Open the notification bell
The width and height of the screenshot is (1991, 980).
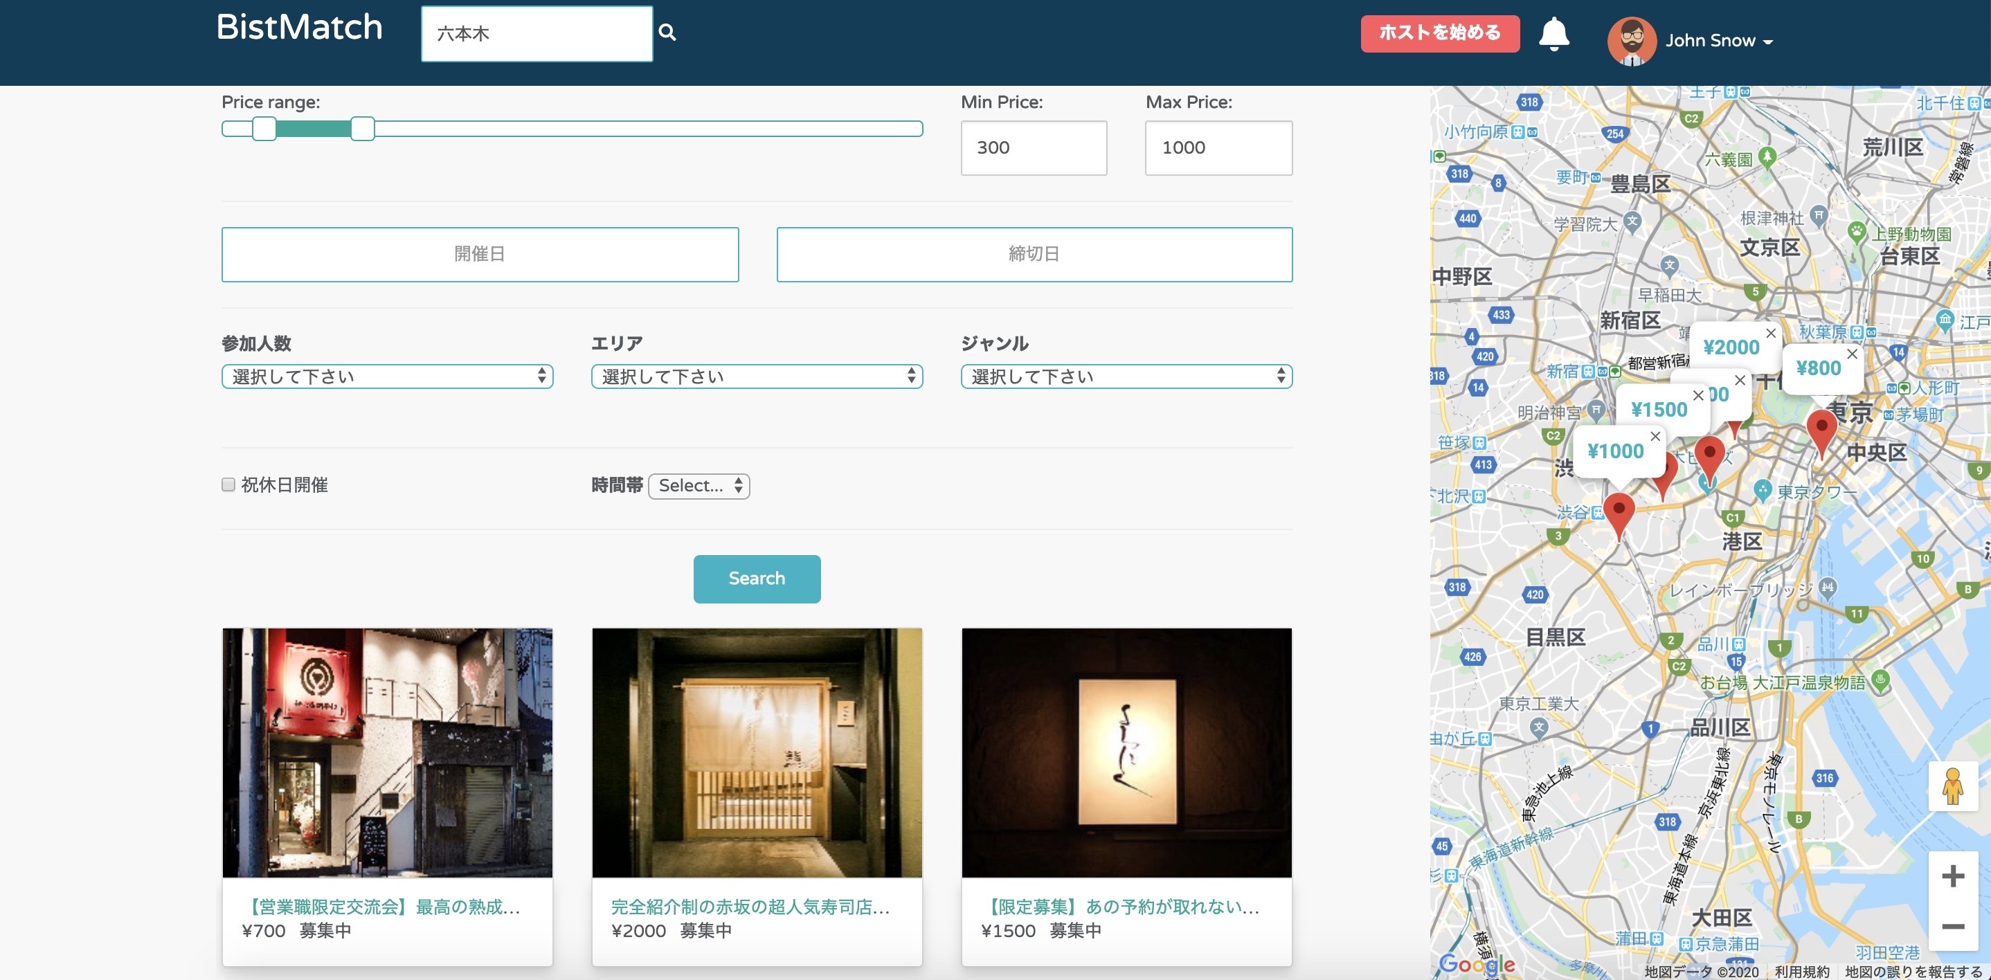pos(1553,35)
